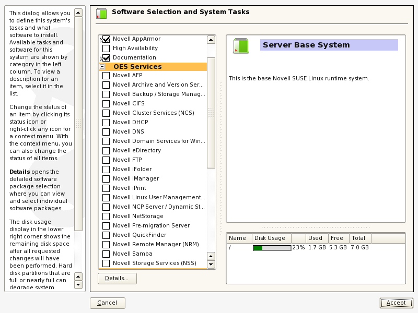Click Accept to confirm selections

point(396,303)
